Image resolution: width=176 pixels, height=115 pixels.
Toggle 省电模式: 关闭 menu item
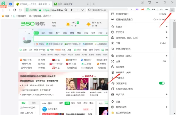[139, 72]
